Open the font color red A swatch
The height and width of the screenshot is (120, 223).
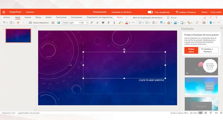(126, 22)
